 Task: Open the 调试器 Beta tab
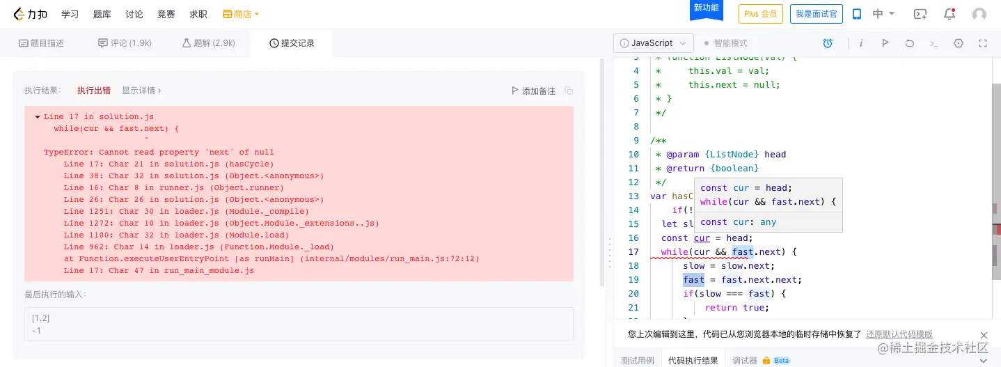tap(762, 361)
